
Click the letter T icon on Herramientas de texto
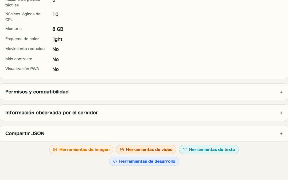(185, 150)
